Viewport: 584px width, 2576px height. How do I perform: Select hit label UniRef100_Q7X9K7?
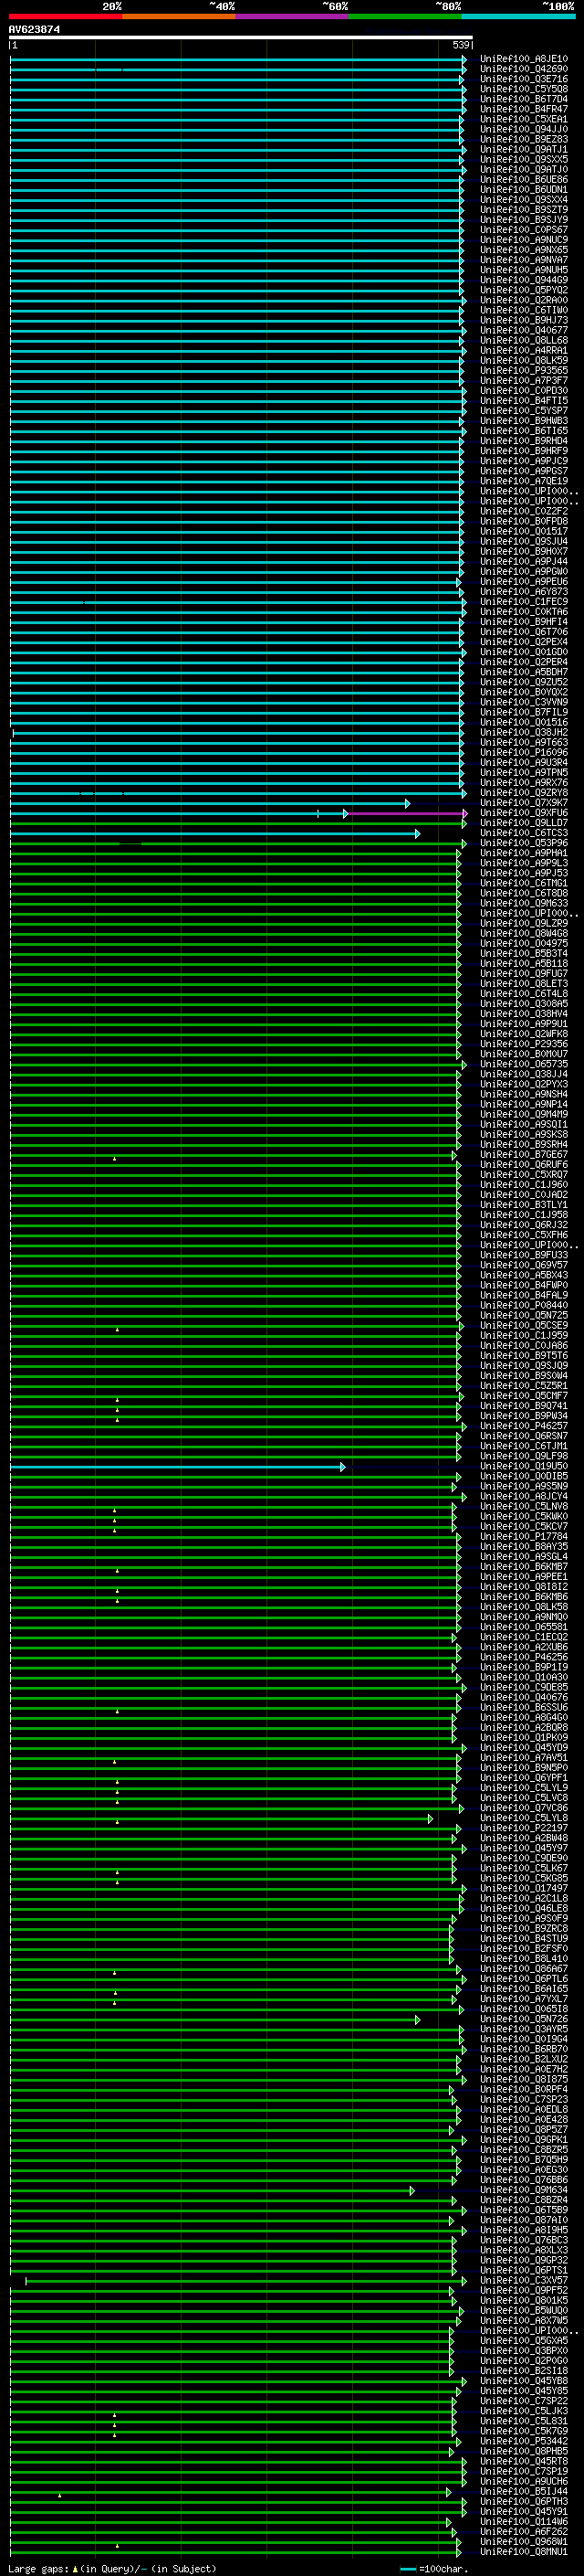(524, 803)
